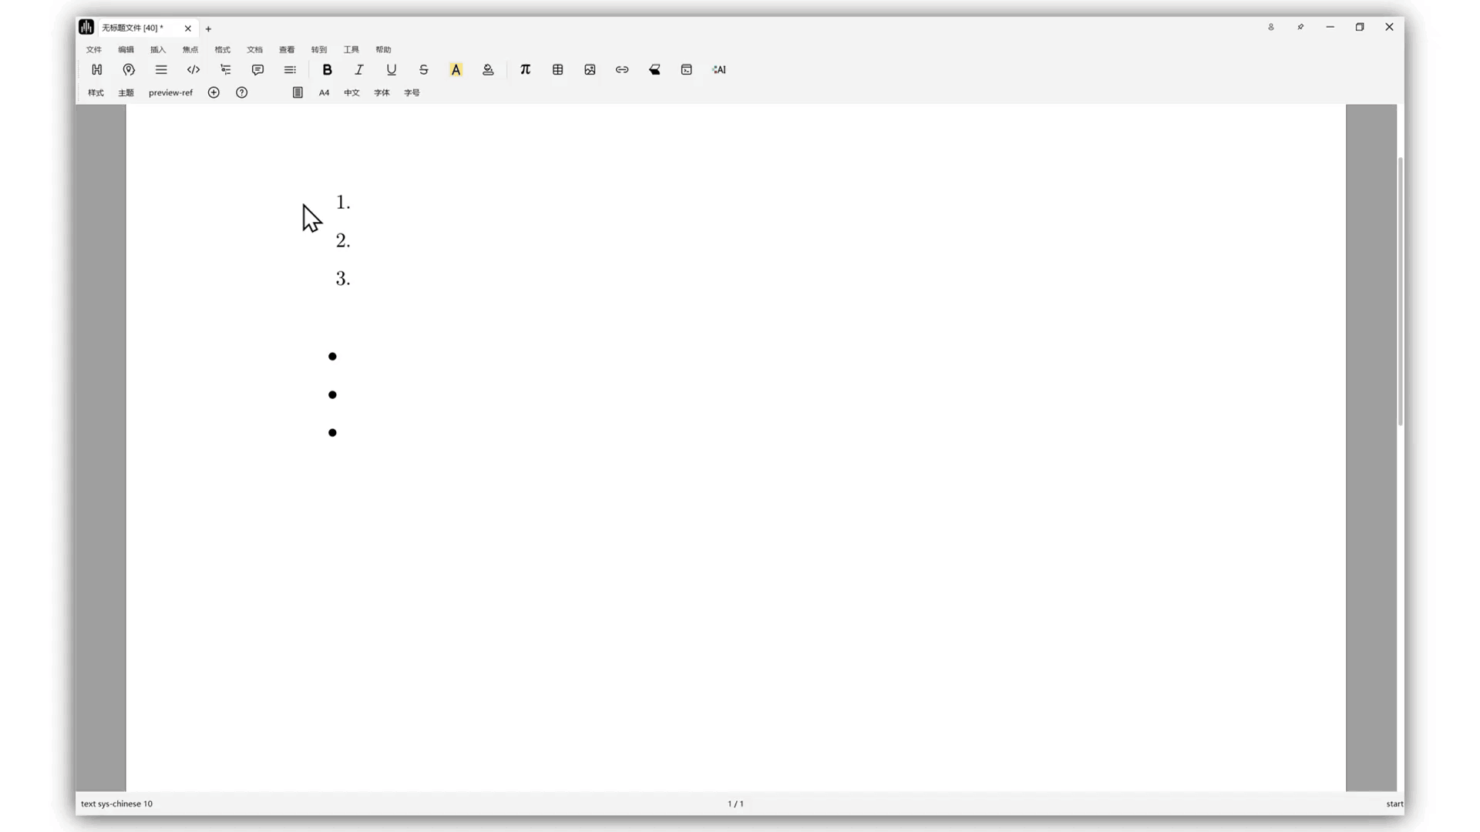Toggle italic text style
This screenshot has width=1480, height=832.
coord(359,69)
